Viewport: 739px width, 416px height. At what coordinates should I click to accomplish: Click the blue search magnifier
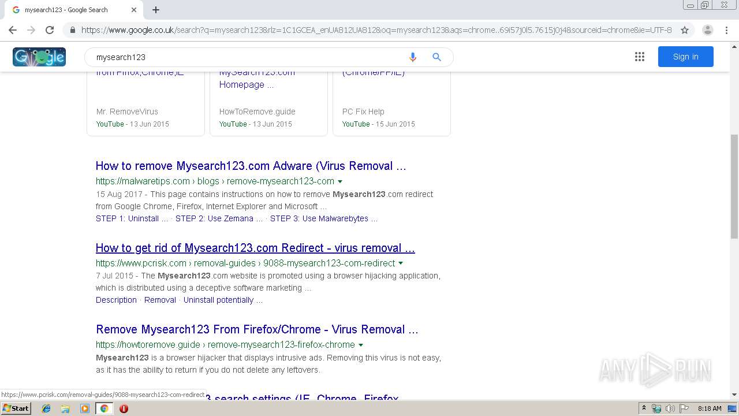point(436,57)
